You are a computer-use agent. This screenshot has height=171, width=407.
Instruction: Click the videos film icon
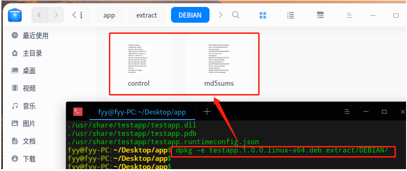coord(15,88)
